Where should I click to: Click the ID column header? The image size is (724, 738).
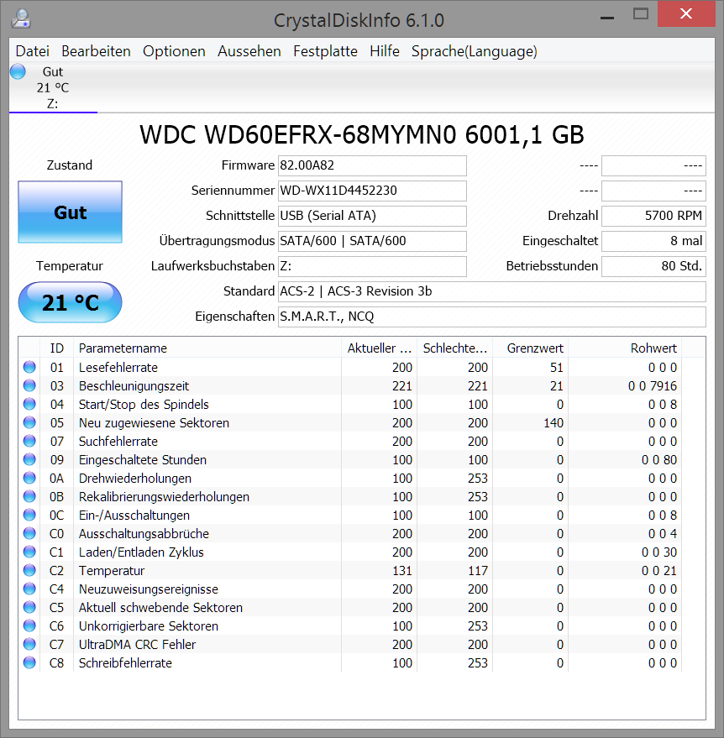click(x=57, y=348)
